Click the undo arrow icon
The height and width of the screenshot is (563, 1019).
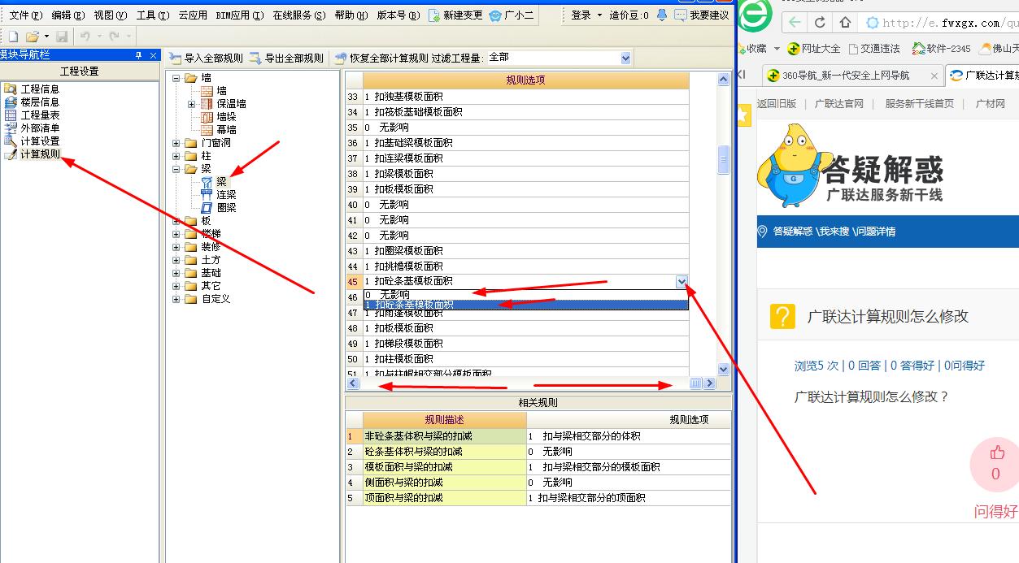pyautogui.click(x=85, y=37)
